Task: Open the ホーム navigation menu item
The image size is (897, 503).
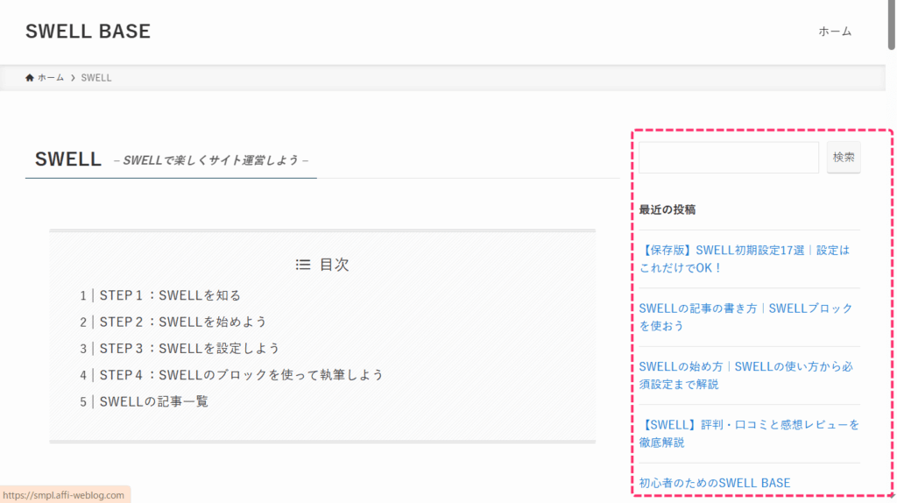Action: coord(835,32)
